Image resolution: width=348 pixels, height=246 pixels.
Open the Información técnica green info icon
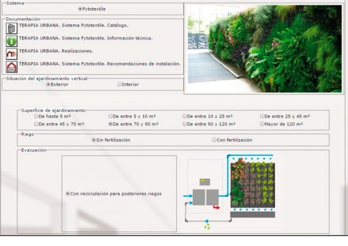pyautogui.click(x=12, y=41)
